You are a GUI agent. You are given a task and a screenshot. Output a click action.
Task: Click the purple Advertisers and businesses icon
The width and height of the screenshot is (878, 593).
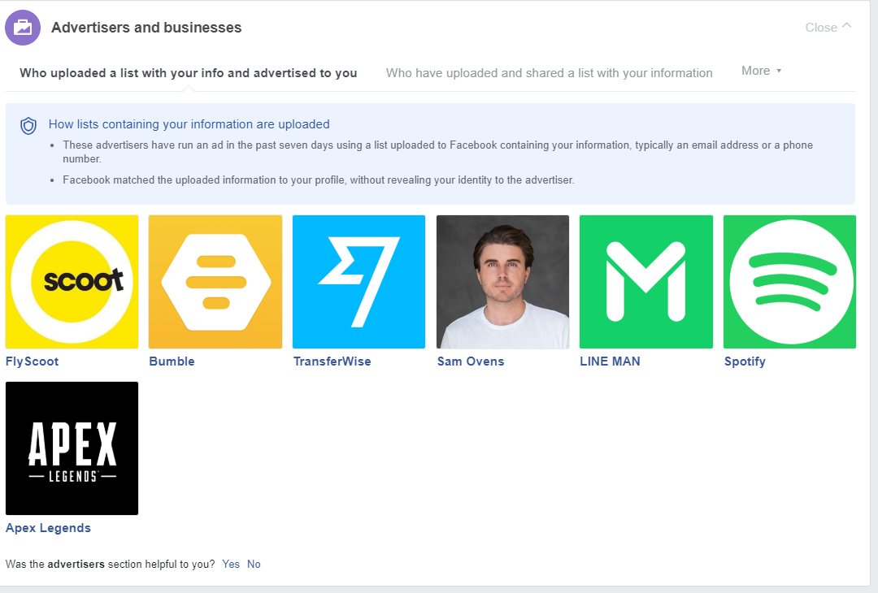click(23, 28)
